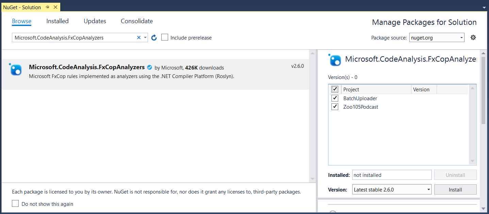Open NuGet package manager settings gear
This screenshot has width=489, height=214.
pos(473,37)
